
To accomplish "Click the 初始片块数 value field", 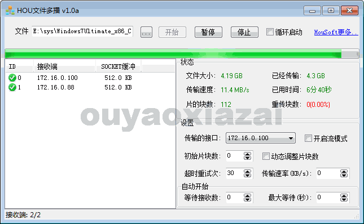I will (235, 156).
